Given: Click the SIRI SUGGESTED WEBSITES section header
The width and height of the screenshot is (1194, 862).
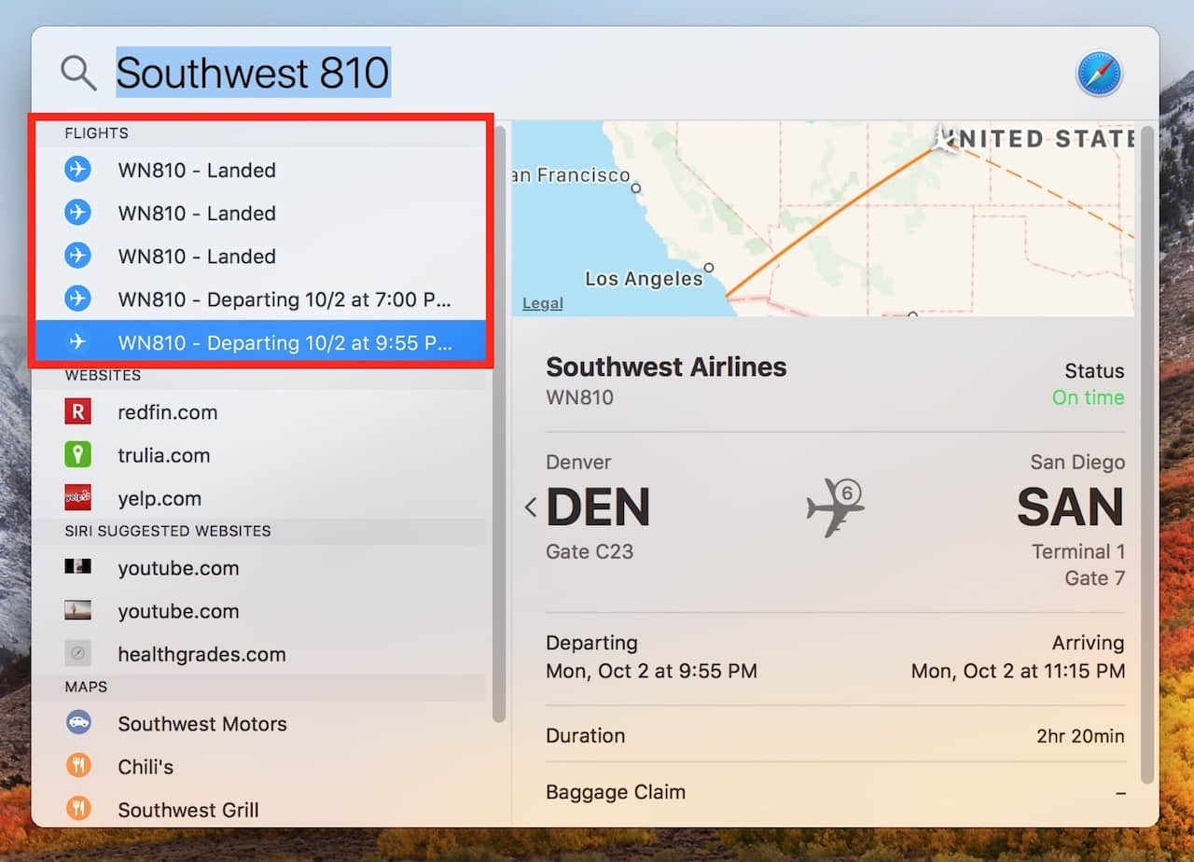Looking at the screenshot, I should click(x=168, y=531).
